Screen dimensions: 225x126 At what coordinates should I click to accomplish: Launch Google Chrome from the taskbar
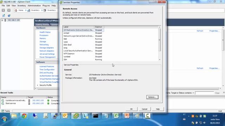(x=24, y=116)
